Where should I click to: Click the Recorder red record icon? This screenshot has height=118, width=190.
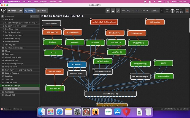coord(2,109)
